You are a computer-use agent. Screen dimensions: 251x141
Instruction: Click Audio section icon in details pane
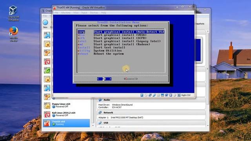[x=100, y=100]
